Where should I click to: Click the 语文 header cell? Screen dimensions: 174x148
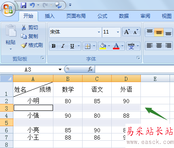pyautogui.click(x=97, y=89)
